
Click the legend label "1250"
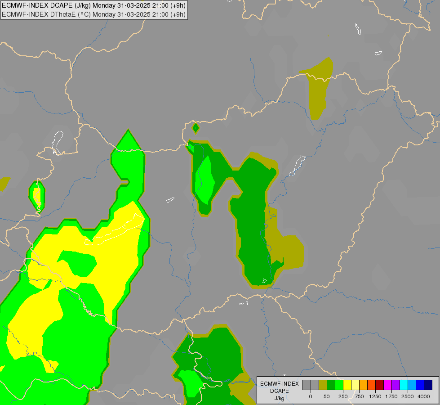[x=375, y=396]
